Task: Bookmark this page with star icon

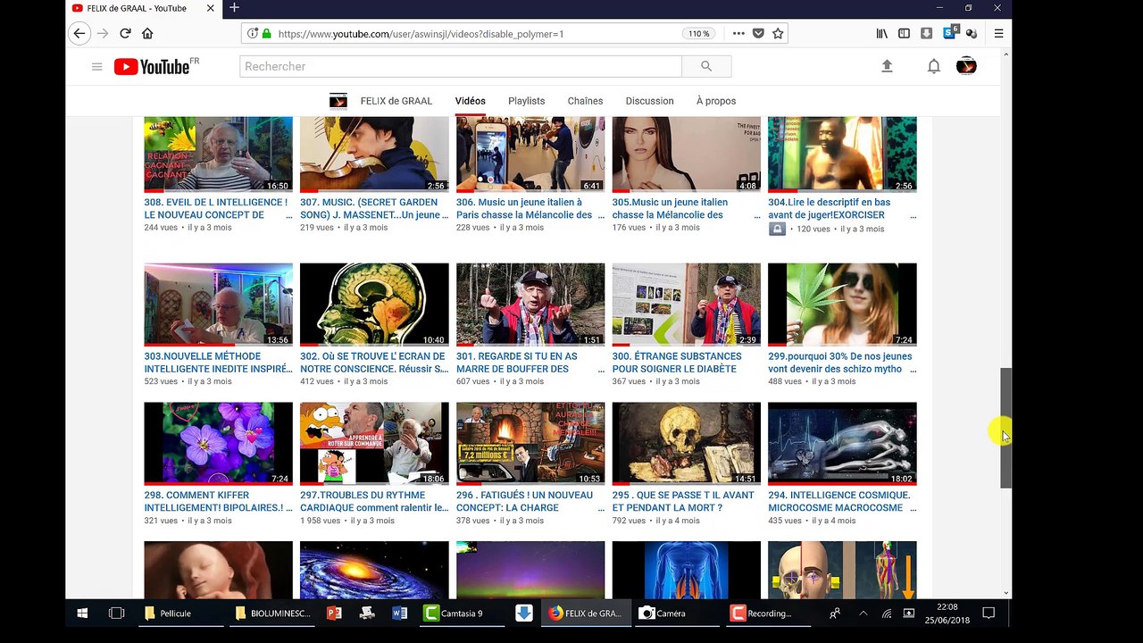Action: coord(778,34)
